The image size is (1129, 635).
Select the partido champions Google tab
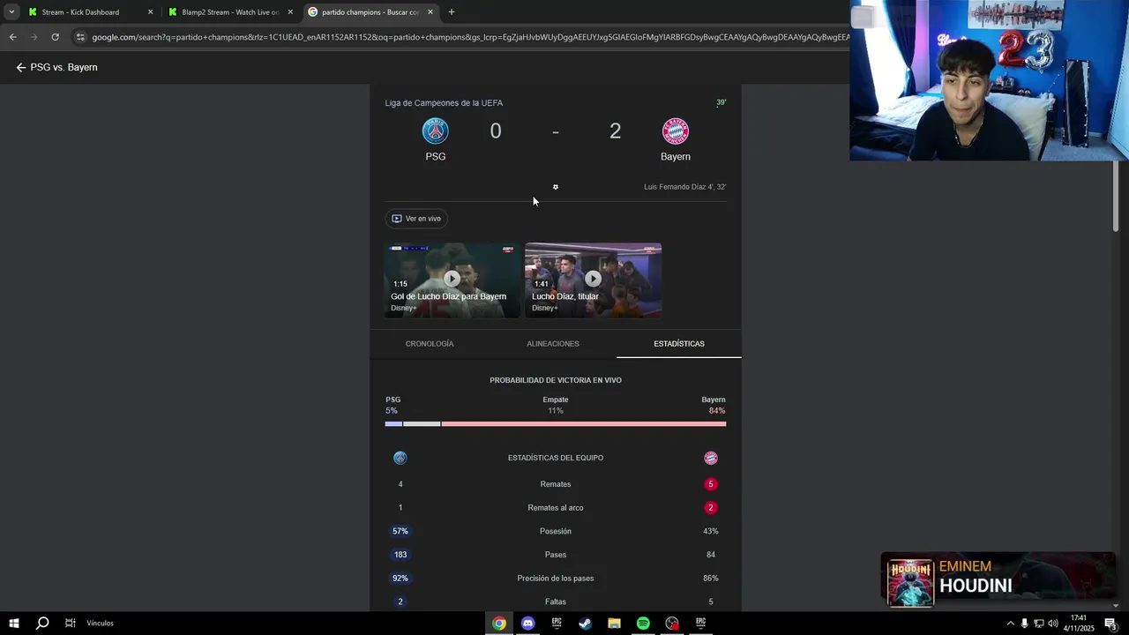click(370, 12)
